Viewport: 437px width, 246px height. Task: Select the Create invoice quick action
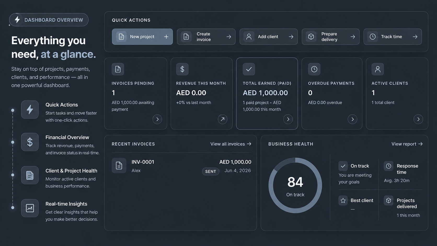click(206, 37)
